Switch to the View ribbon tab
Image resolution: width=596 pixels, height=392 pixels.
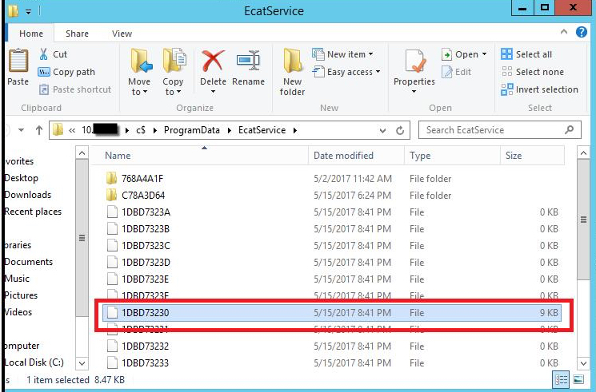coord(122,34)
